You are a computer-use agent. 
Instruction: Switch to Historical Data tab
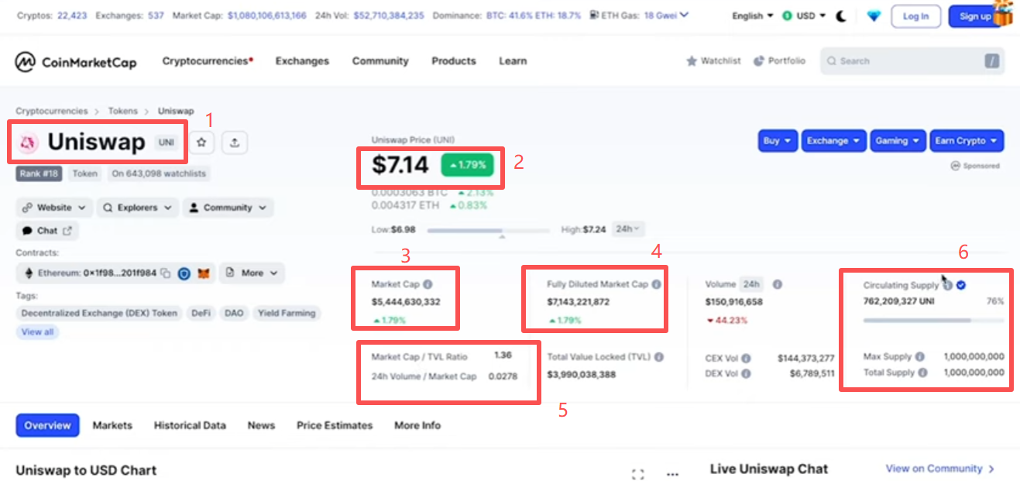coord(190,425)
